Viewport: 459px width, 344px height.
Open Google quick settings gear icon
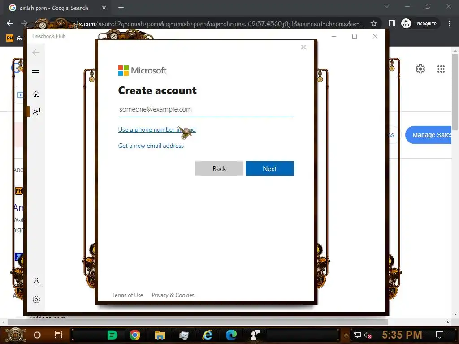click(420, 69)
